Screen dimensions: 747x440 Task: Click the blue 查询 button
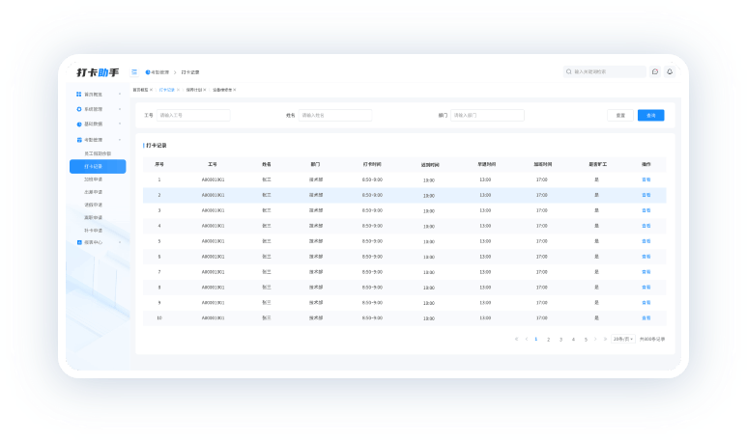tap(650, 115)
